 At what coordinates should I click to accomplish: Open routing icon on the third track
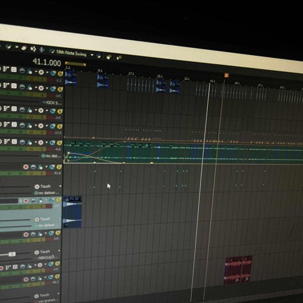pyautogui.click(x=6, y=108)
